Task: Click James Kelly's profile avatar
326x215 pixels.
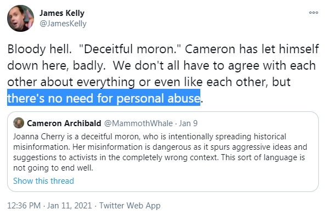Action: (x=20, y=18)
